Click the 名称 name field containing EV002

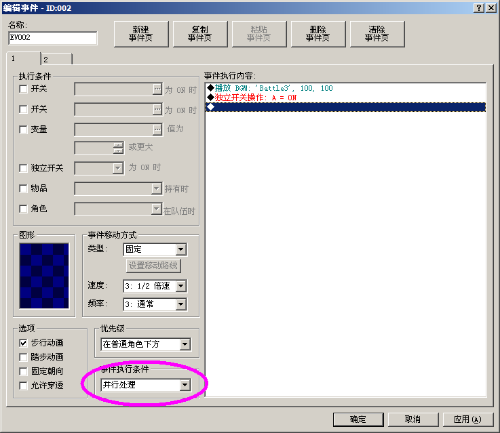click(x=53, y=38)
